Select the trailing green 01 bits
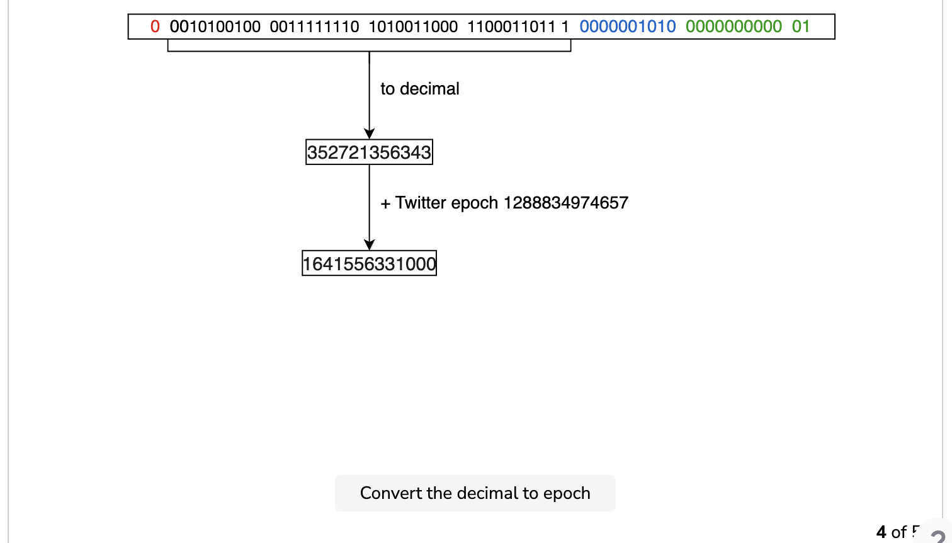Screen dimensions: 952x543 [x=801, y=26]
